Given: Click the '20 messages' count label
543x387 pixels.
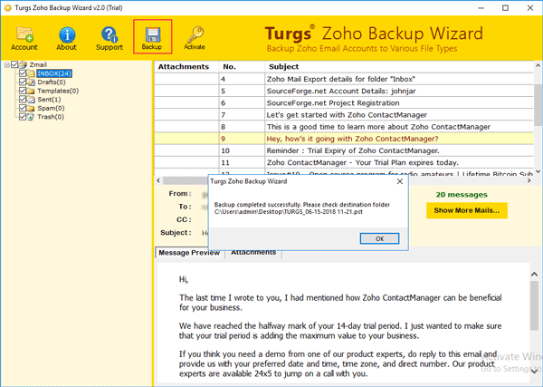Looking at the screenshot, I should click(x=462, y=195).
